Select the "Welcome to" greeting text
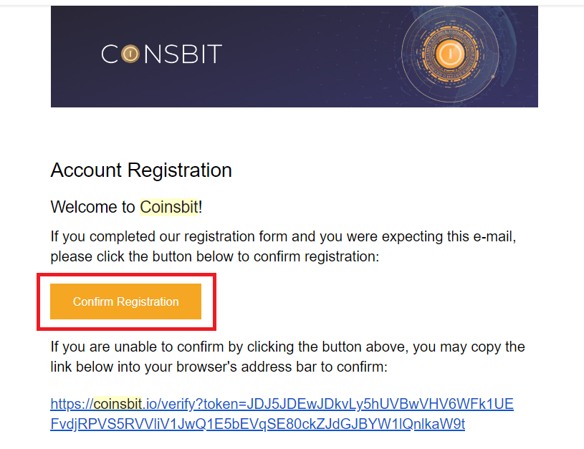Image resolution: width=584 pixels, height=449 pixels. coord(90,207)
